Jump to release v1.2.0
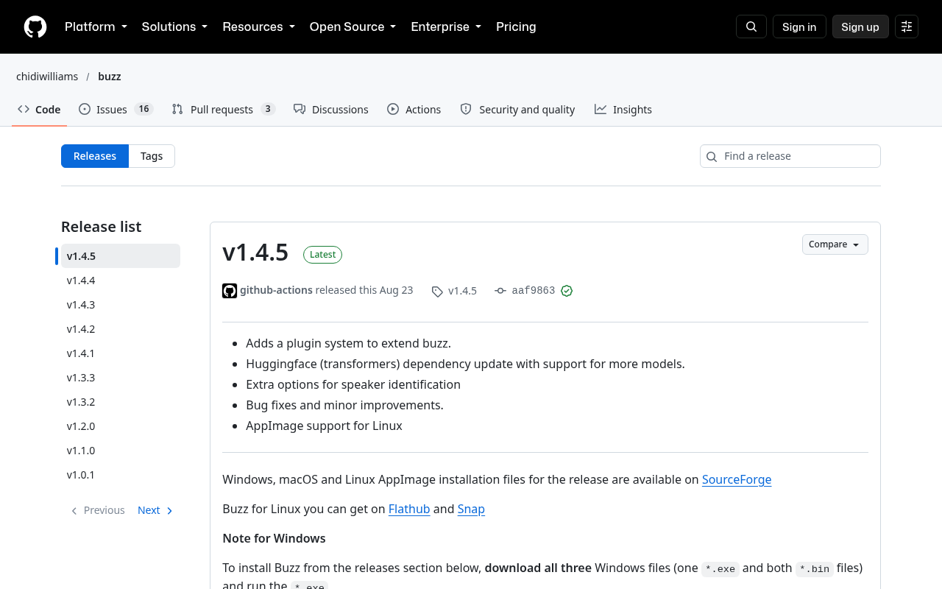The height and width of the screenshot is (589, 942). 121,426
